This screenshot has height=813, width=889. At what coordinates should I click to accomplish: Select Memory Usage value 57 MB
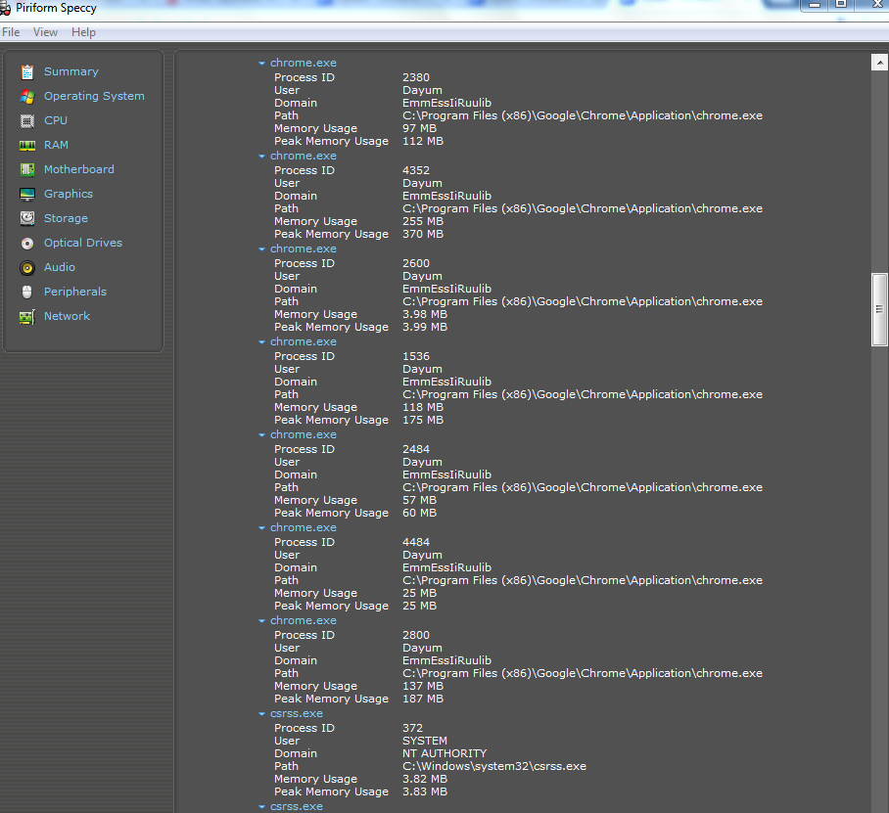(420, 500)
